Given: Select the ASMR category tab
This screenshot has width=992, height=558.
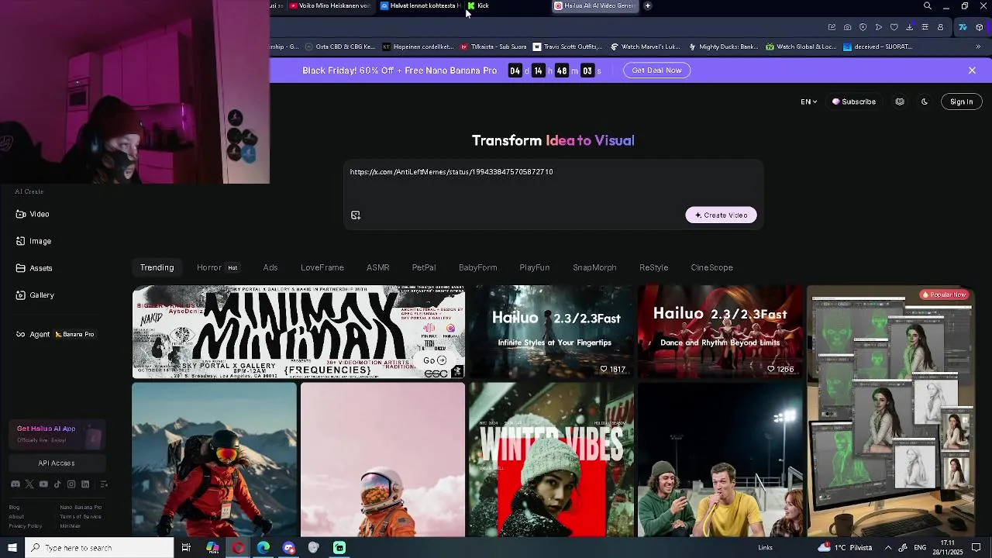Looking at the screenshot, I should tap(378, 267).
